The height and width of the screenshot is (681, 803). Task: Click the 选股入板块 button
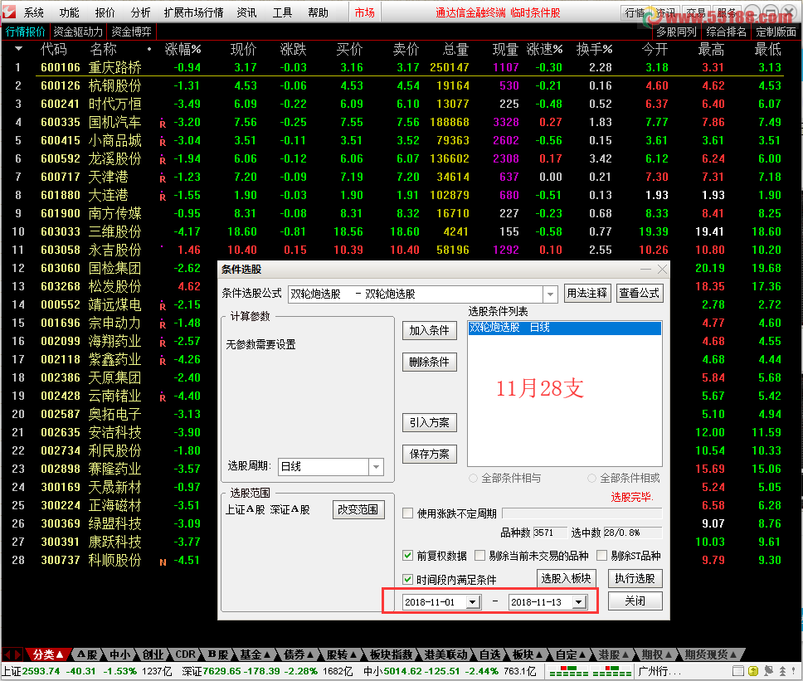click(567, 578)
